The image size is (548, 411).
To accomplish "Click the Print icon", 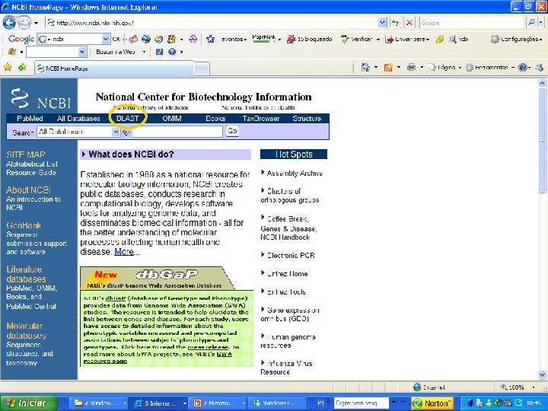I will tap(411, 68).
